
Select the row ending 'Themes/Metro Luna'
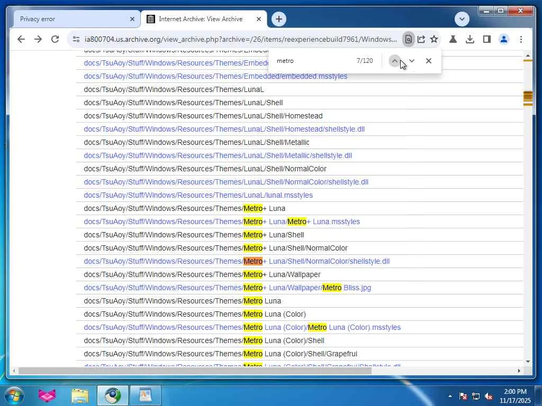click(x=300, y=301)
